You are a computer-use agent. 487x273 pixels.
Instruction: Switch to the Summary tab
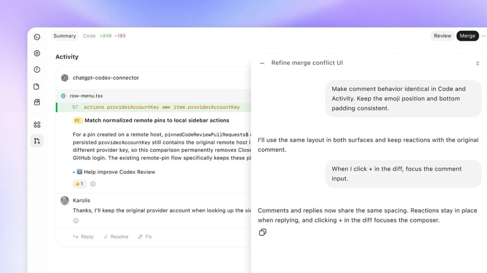click(x=65, y=36)
